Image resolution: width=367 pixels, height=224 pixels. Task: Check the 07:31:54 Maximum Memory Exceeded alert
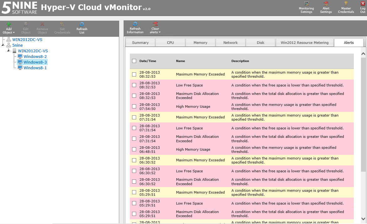coord(134,117)
